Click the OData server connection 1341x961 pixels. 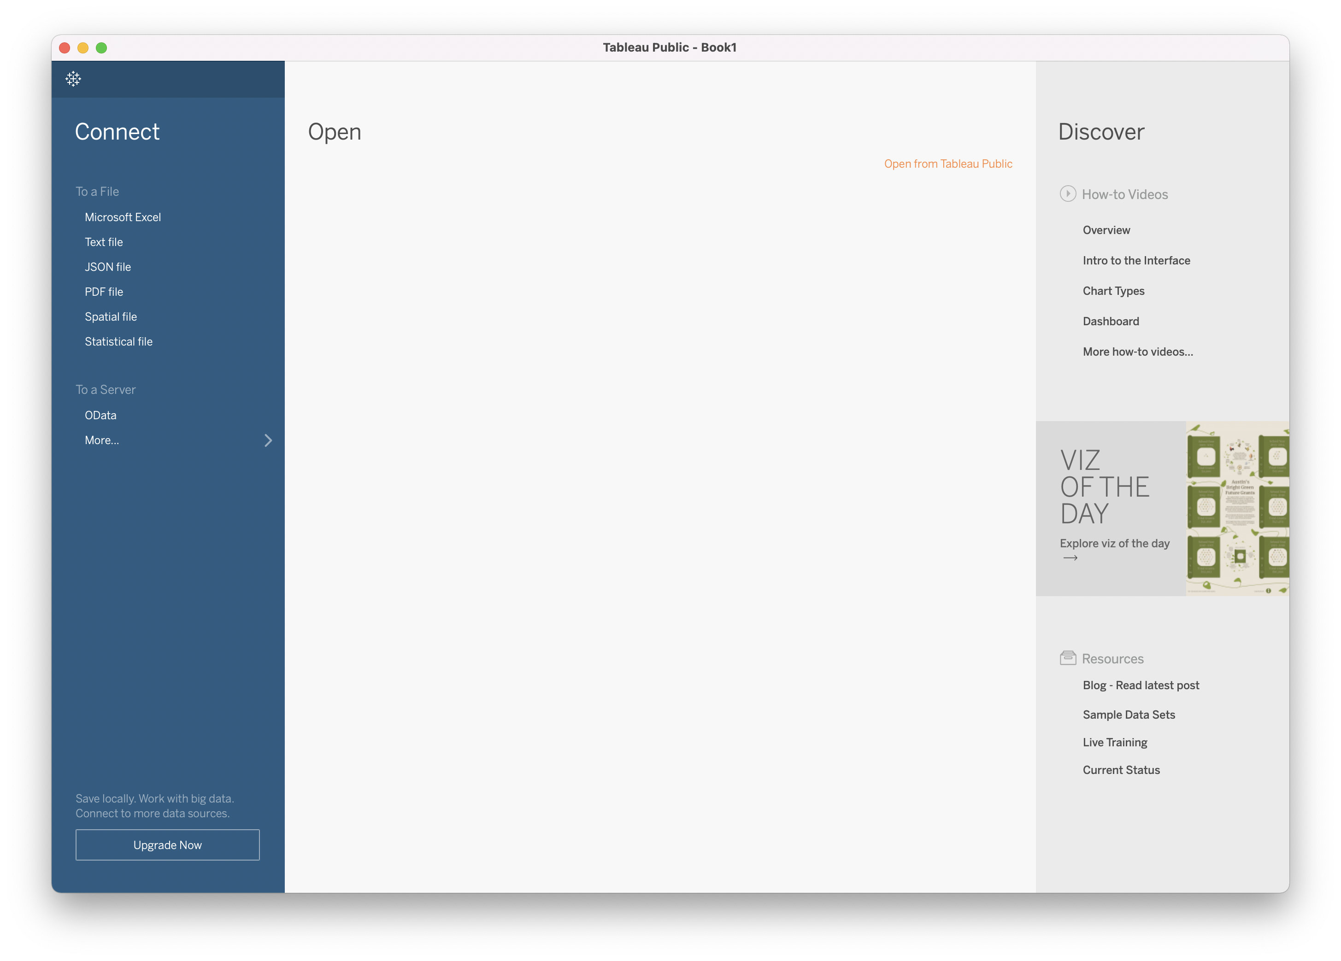(100, 414)
